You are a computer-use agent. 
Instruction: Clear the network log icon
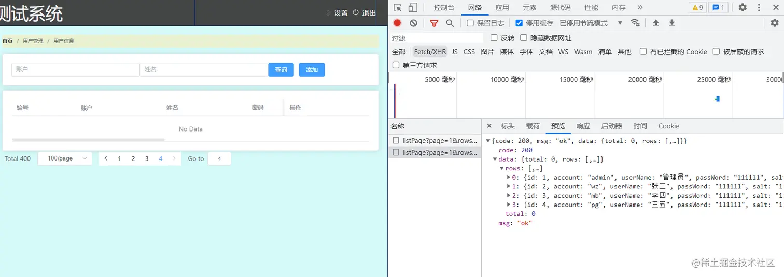[x=413, y=23]
